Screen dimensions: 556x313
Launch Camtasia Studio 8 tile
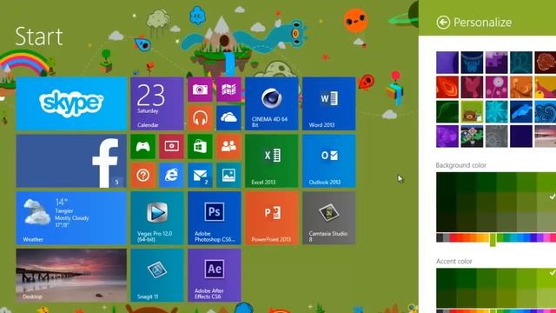coord(329,218)
